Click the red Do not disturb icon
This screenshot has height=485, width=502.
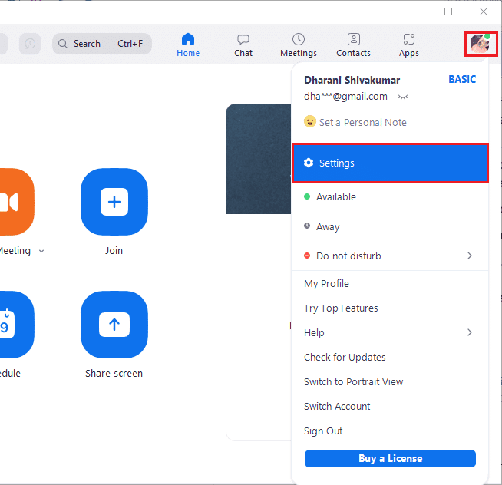click(307, 256)
